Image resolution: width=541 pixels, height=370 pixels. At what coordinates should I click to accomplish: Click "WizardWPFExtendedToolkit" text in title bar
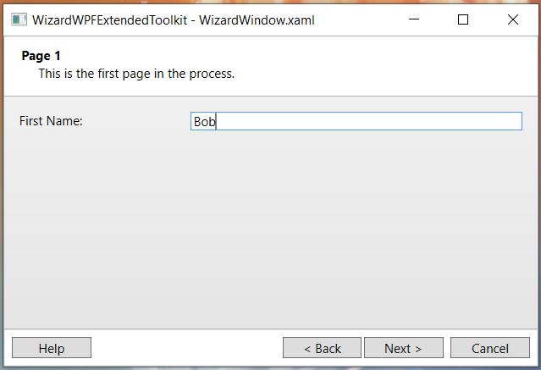[109, 19]
